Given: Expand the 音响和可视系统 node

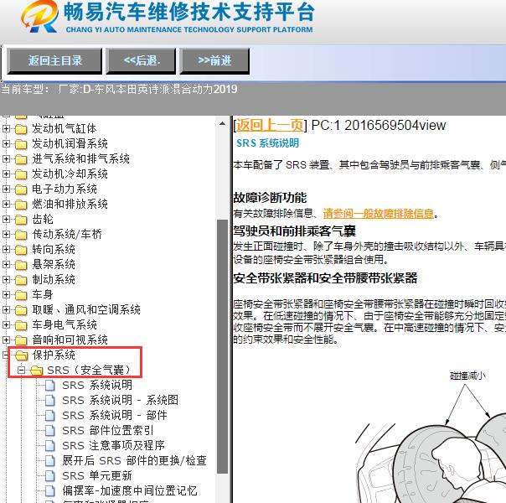Looking at the screenshot, I should coord(6,340).
